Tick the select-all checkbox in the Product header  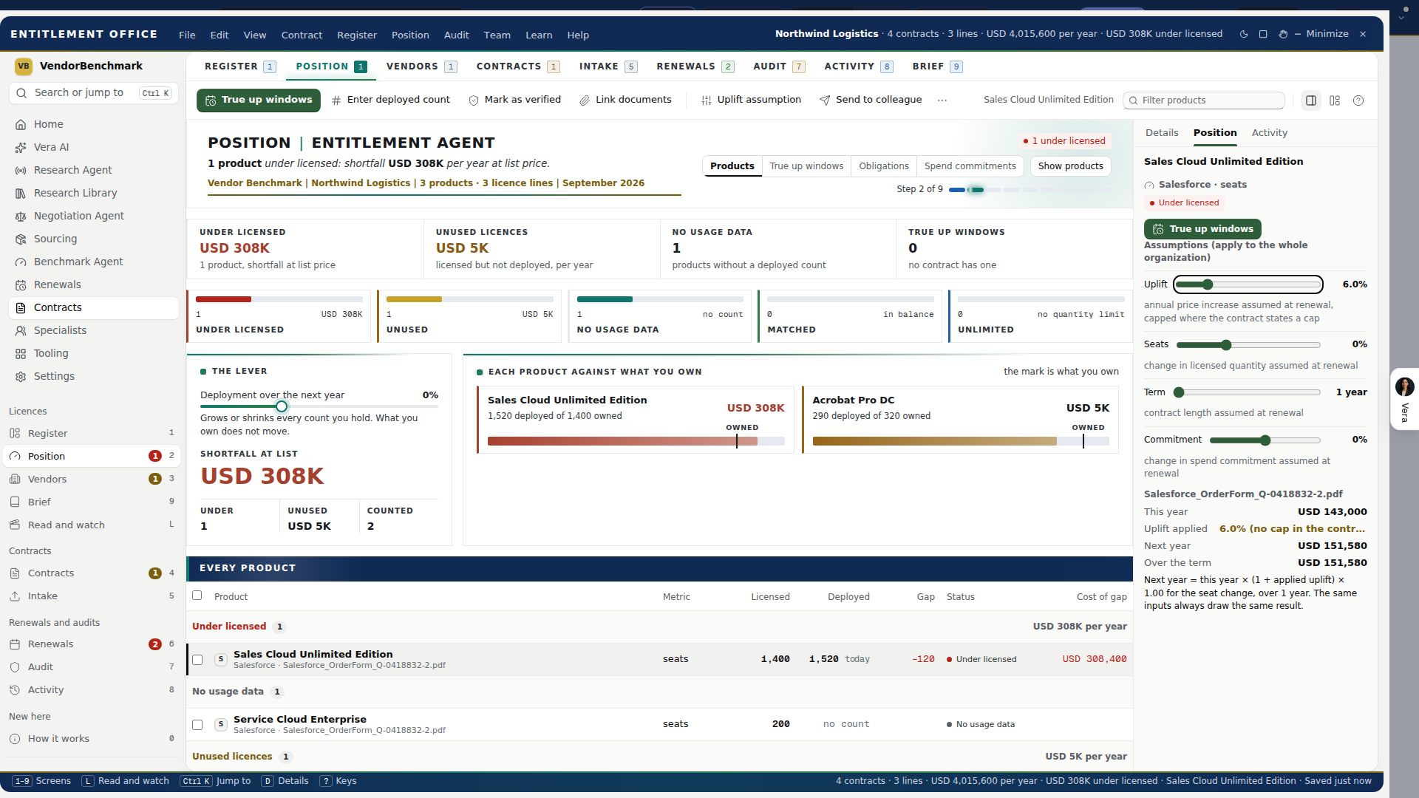[197, 596]
